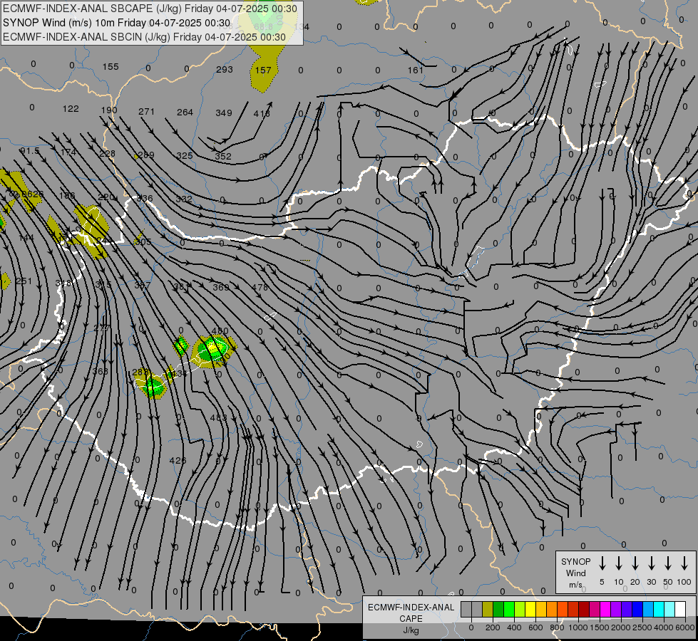Click the map value 251

coord(24,281)
